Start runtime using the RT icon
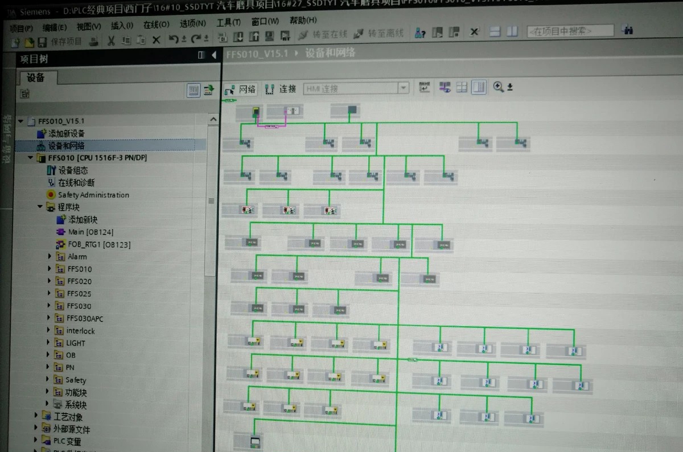The width and height of the screenshot is (683, 452). (286, 36)
